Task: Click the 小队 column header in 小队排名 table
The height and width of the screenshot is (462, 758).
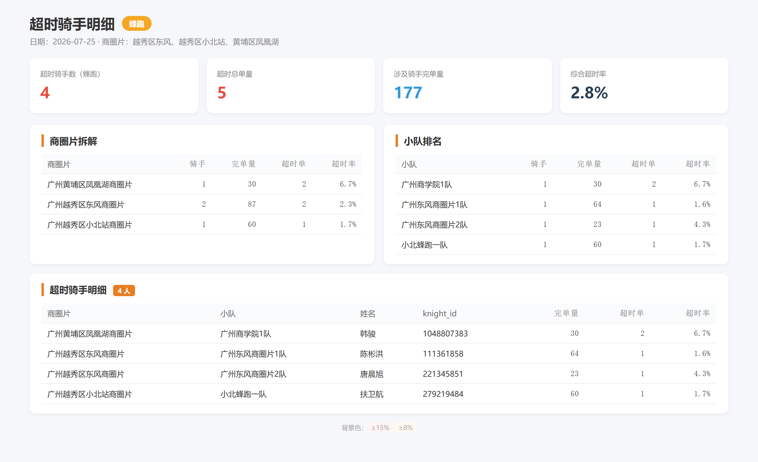Action: [x=409, y=164]
